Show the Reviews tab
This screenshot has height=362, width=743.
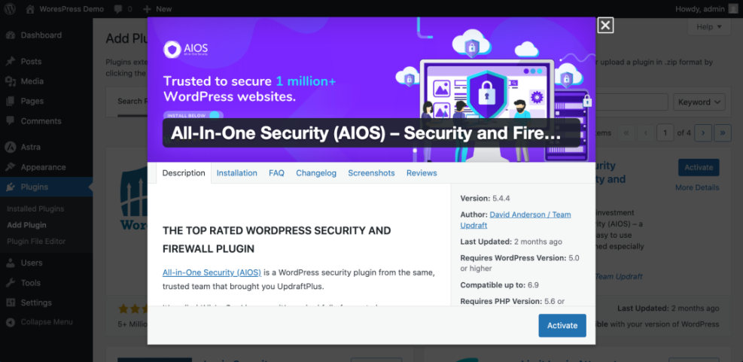pos(422,173)
